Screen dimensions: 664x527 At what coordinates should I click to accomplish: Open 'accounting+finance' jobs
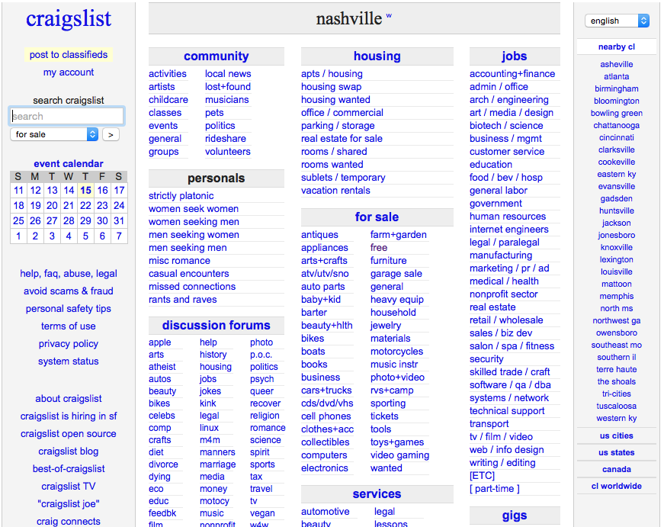[x=512, y=74]
